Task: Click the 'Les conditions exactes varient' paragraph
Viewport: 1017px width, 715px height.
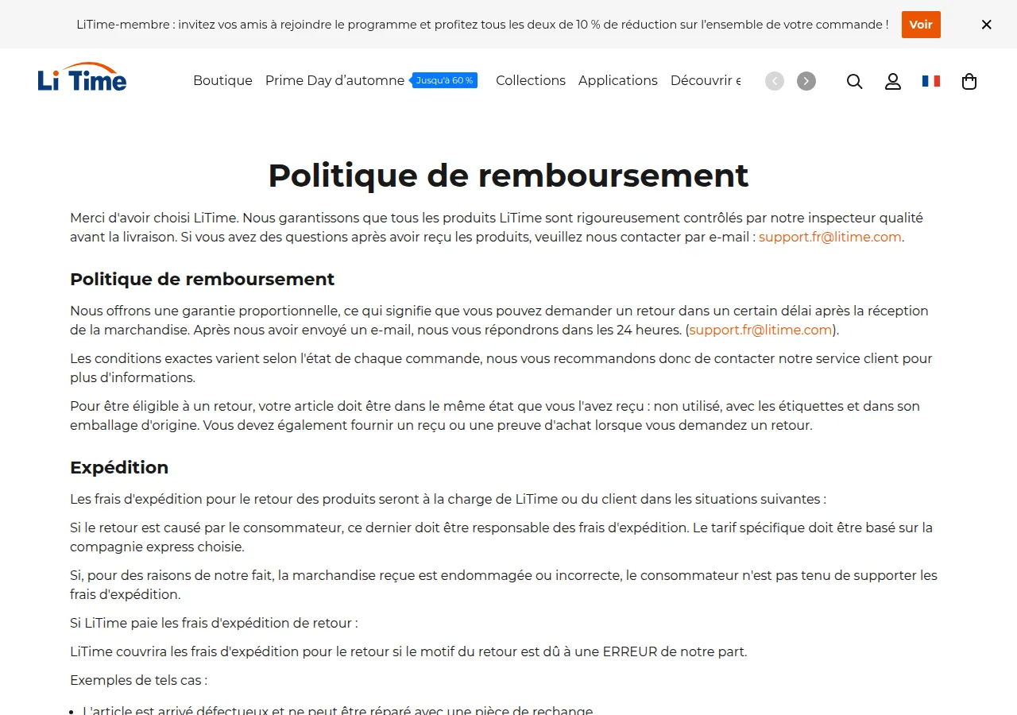Action: coord(501,368)
